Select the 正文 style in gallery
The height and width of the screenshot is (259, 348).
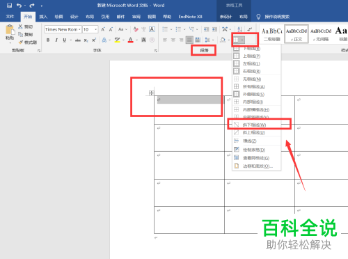click(296, 34)
